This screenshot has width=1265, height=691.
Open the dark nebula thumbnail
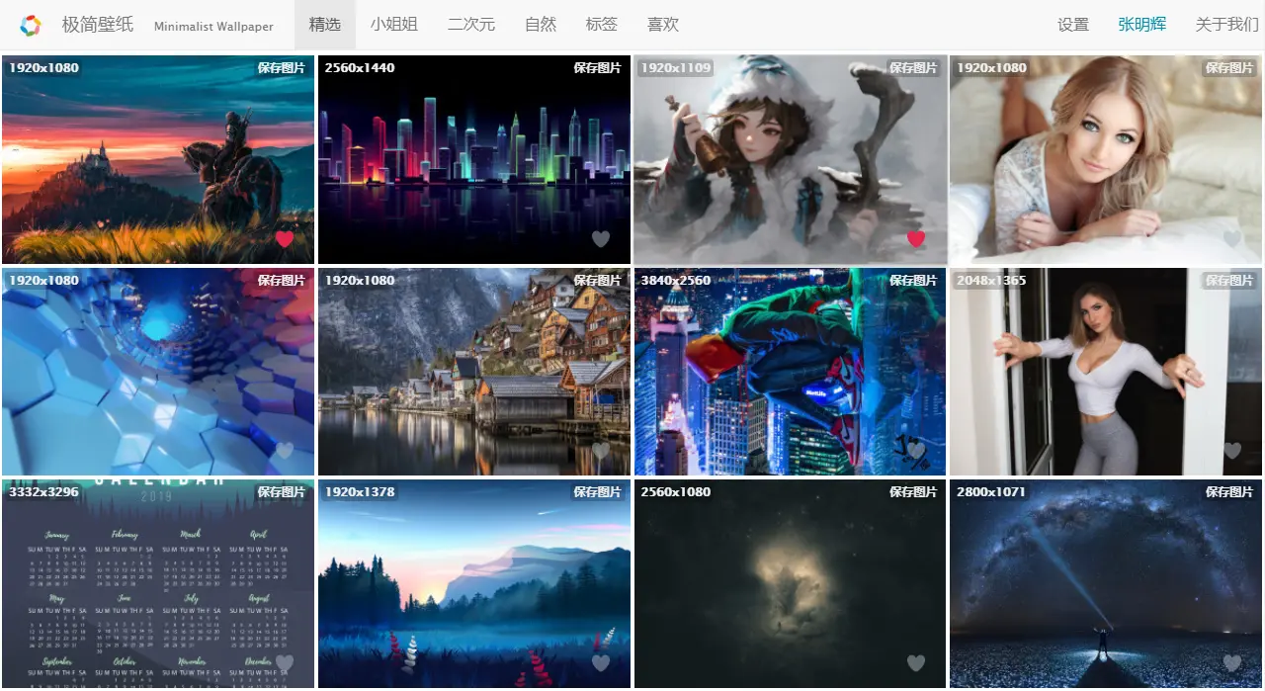(x=790, y=584)
